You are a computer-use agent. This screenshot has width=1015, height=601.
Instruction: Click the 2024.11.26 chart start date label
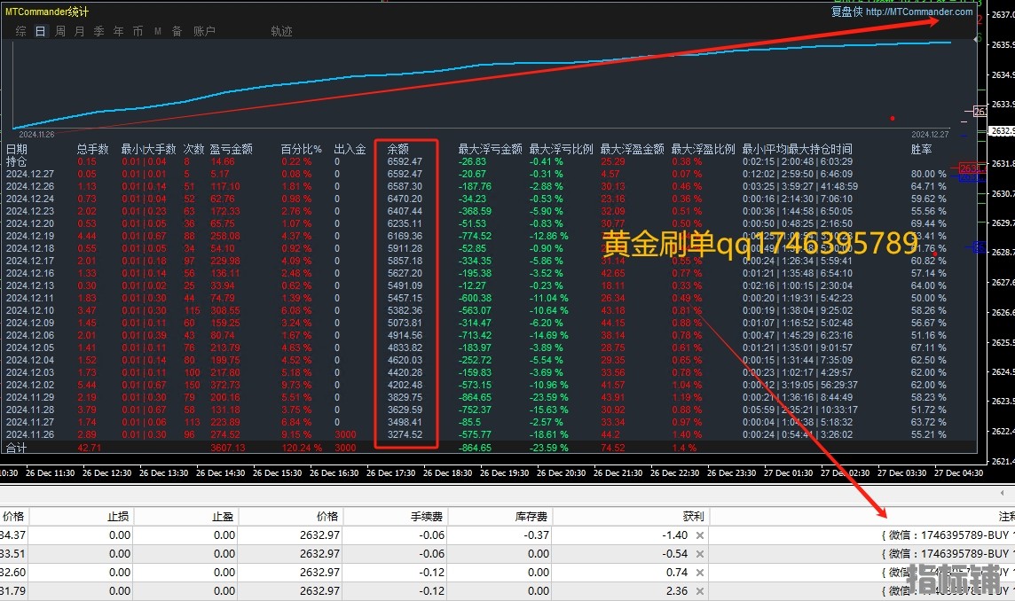[x=37, y=135]
